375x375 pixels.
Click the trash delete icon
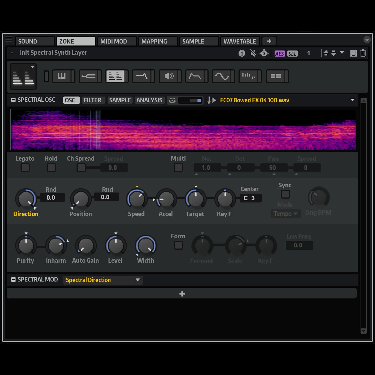pos(363,53)
